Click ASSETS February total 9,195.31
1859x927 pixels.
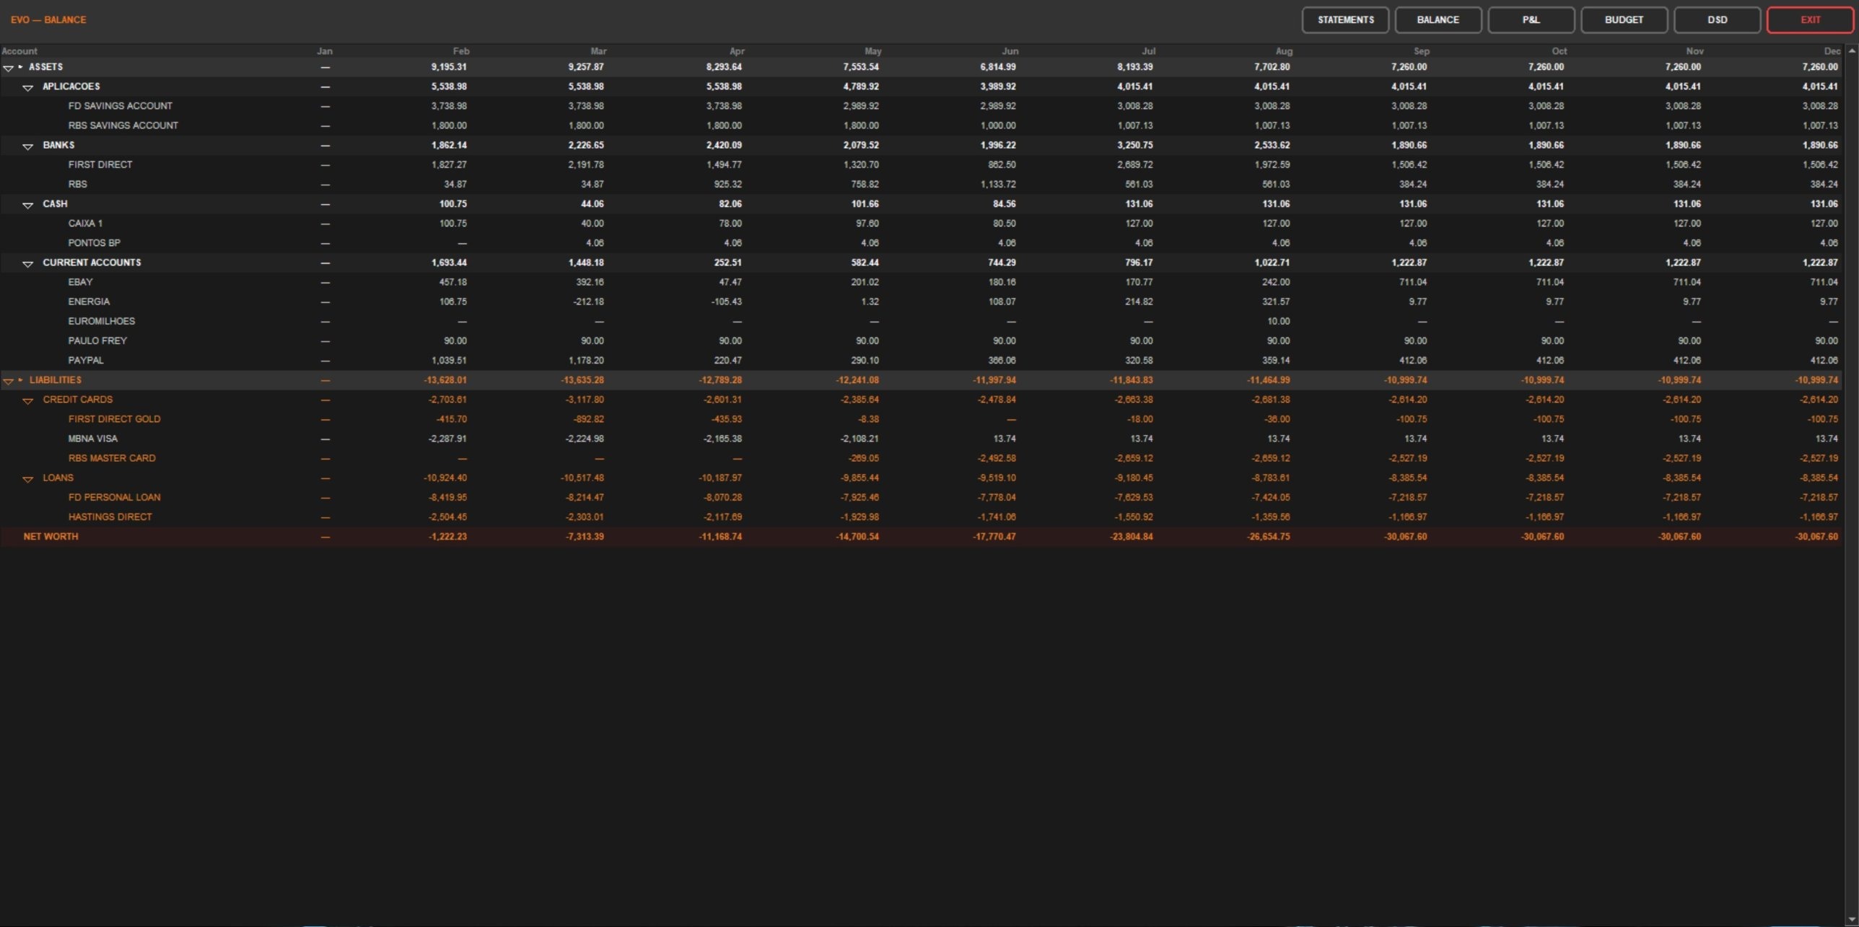tap(449, 67)
